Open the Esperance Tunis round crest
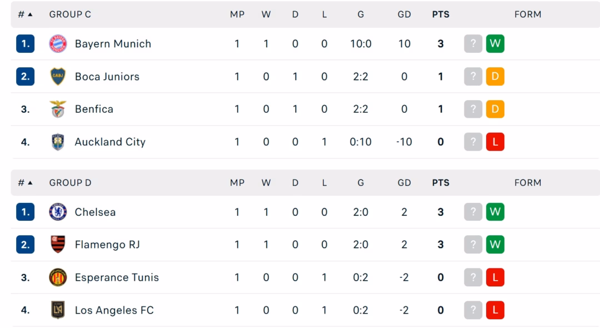Screen dimensions: 600x328 point(58,277)
